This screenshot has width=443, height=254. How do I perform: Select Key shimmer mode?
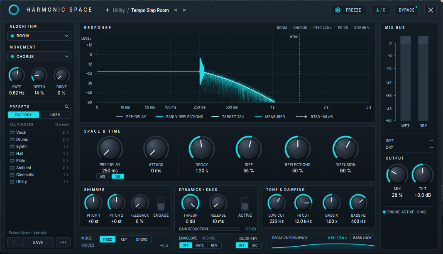[124, 239]
